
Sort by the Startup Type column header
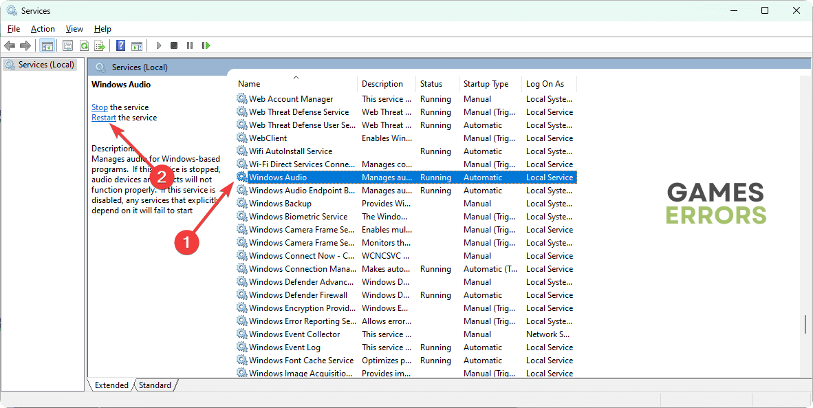[x=486, y=84]
